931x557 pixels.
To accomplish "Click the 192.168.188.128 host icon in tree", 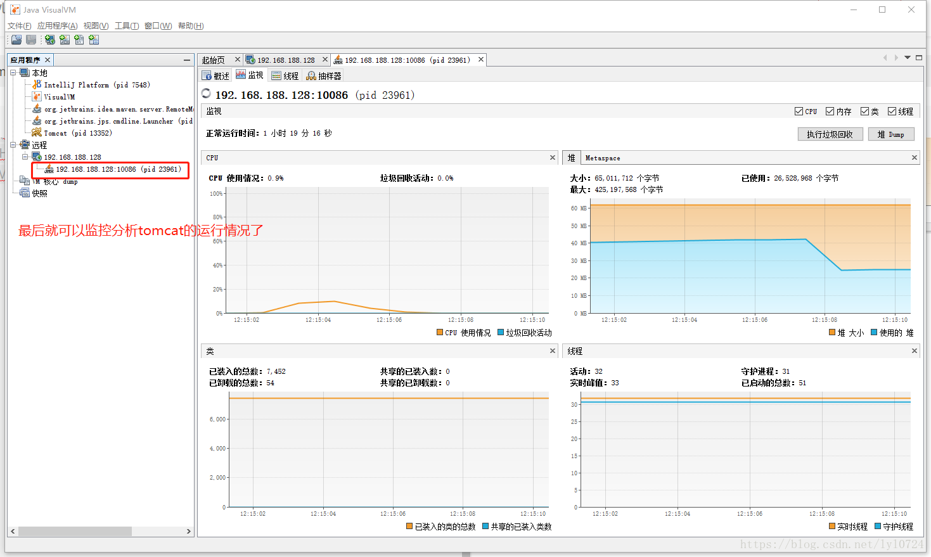I will point(37,157).
